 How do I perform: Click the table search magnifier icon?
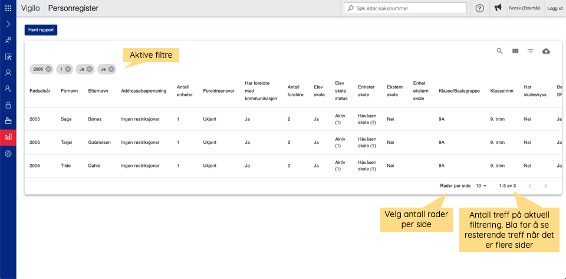(x=499, y=51)
